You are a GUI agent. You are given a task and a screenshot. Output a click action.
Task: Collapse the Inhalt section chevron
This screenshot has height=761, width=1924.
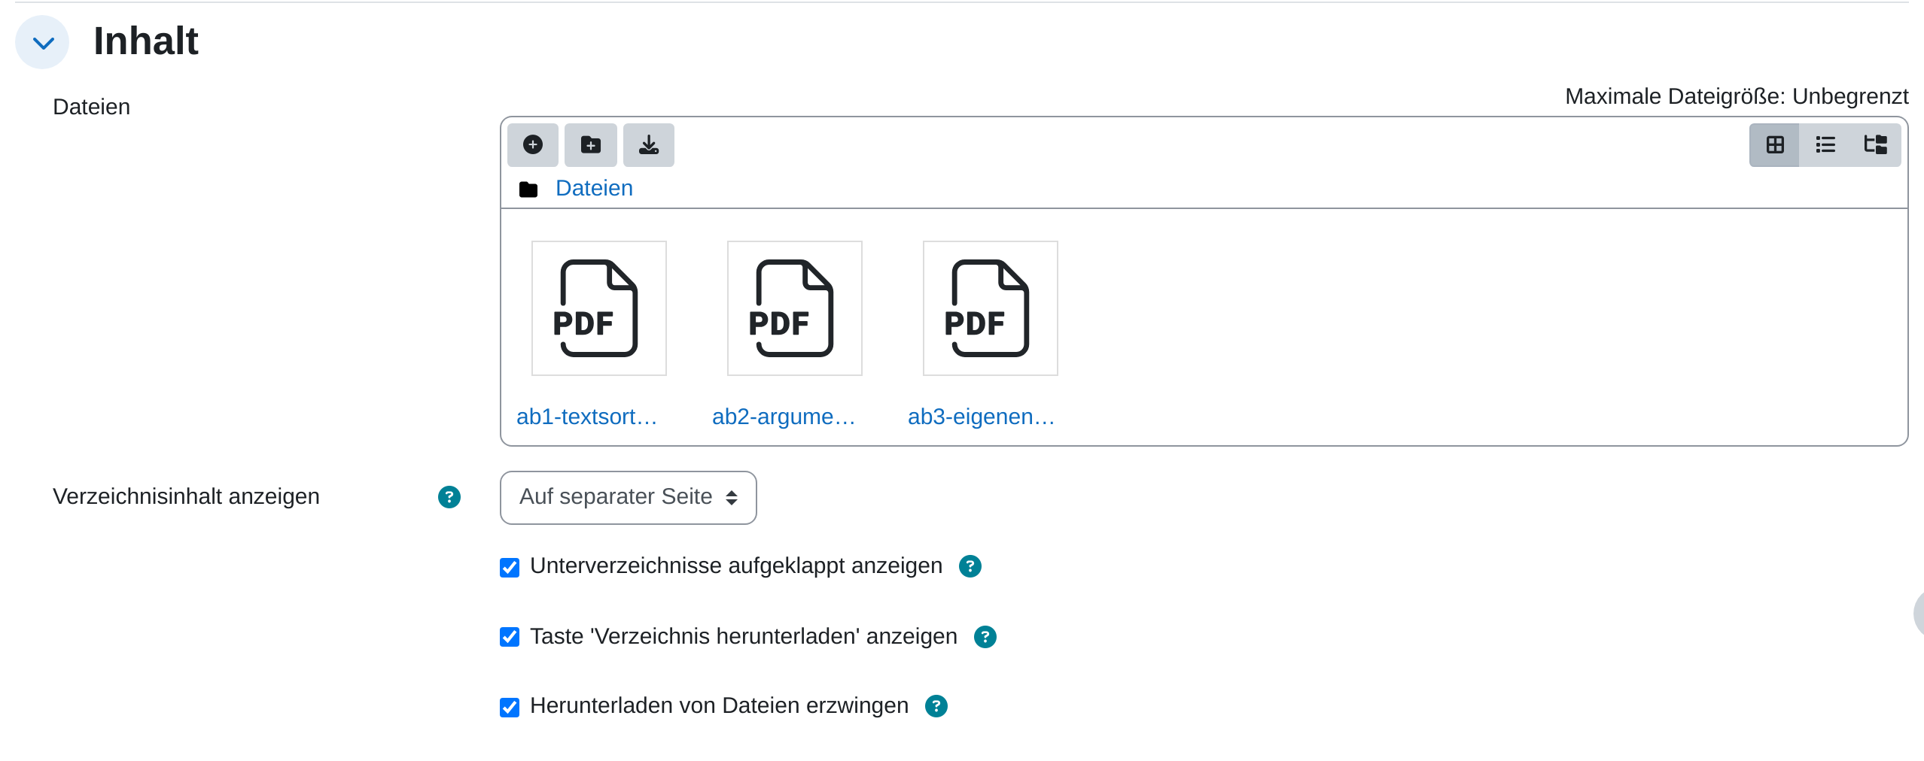[43, 43]
